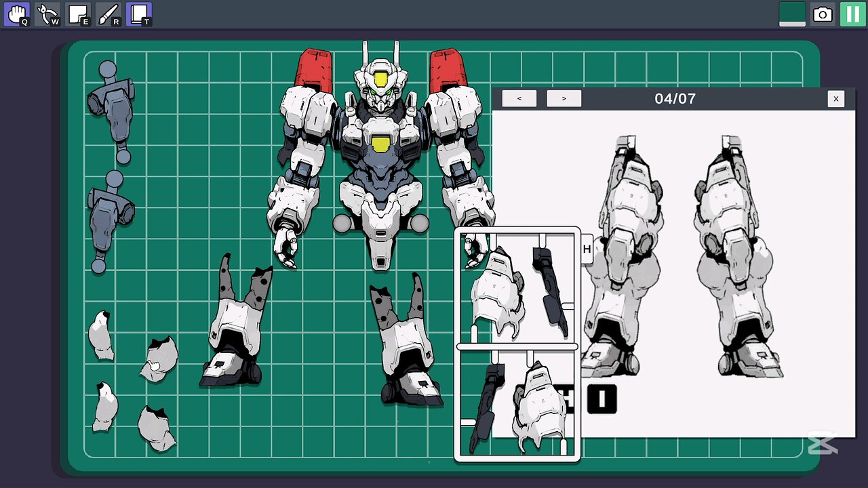The image size is (868, 488).
Task: Pause the game with the green pause button
Action: coord(853,14)
